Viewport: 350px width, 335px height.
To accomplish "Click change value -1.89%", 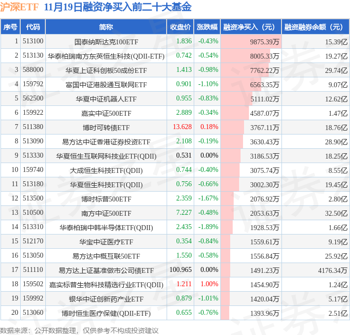I will [x=208, y=227].
